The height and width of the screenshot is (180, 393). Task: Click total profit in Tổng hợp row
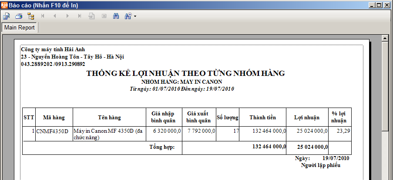pyautogui.click(x=312, y=147)
